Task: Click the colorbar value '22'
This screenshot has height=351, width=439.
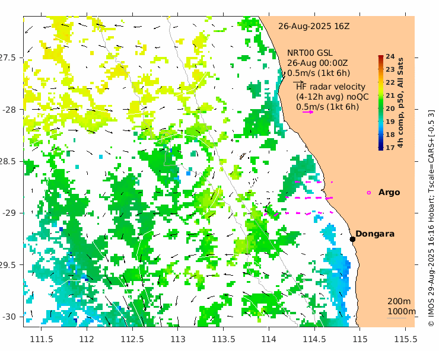Action: (x=390, y=82)
